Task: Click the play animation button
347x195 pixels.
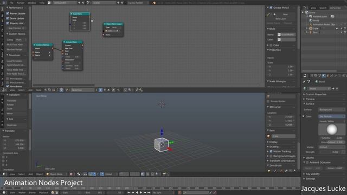Action: point(141,193)
